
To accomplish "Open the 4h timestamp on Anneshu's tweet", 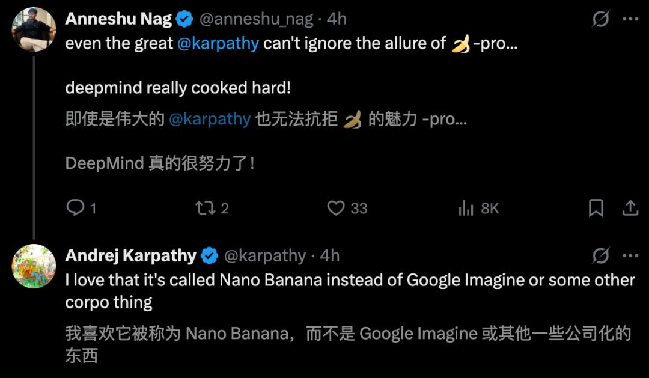I will click(x=337, y=19).
